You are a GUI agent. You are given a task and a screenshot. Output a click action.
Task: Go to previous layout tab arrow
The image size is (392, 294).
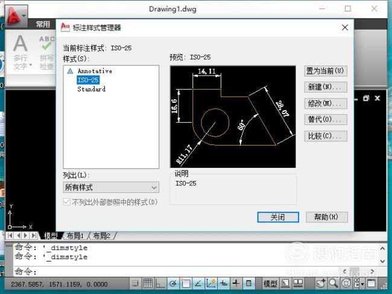coord(19,236)
